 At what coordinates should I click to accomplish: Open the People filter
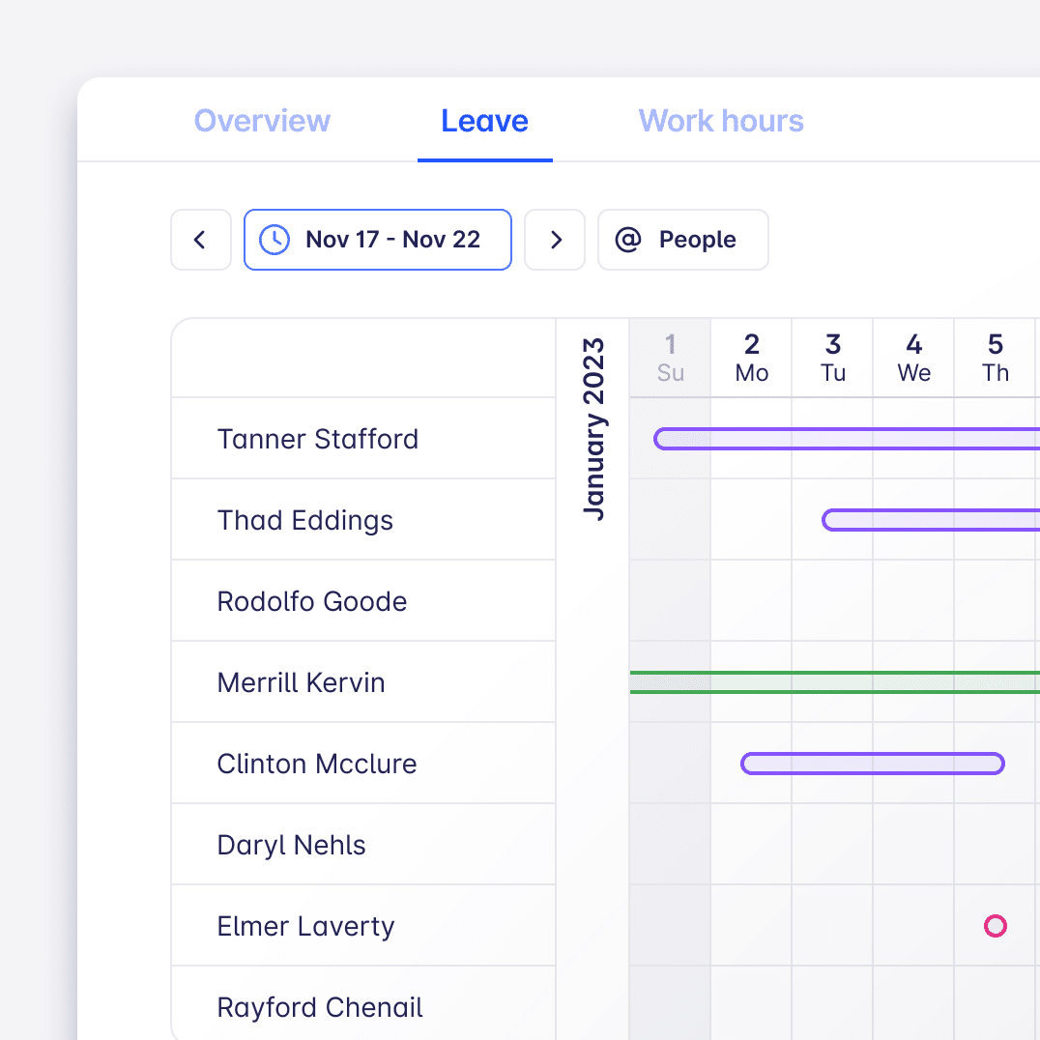pyautogui.click(x=683, y=240)
